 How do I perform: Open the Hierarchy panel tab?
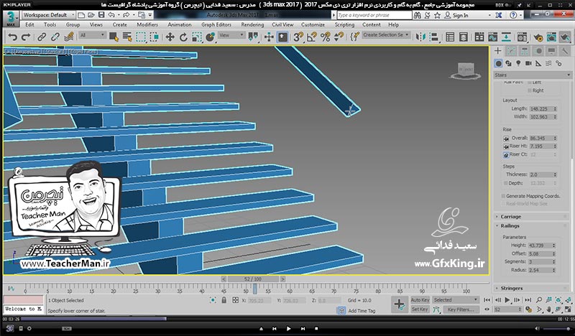pos(525,51)
